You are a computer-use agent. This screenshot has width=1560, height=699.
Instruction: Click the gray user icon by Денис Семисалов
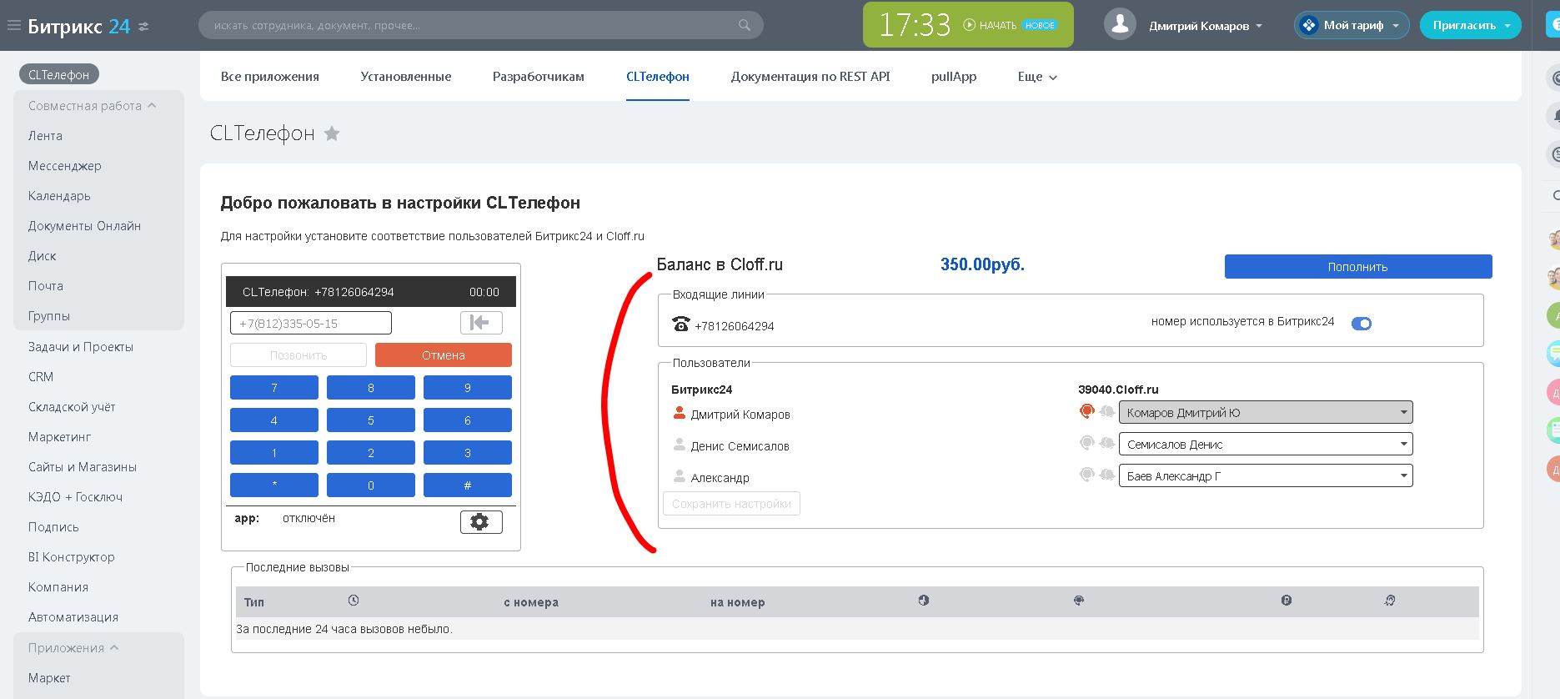click(x=679, y=445)
